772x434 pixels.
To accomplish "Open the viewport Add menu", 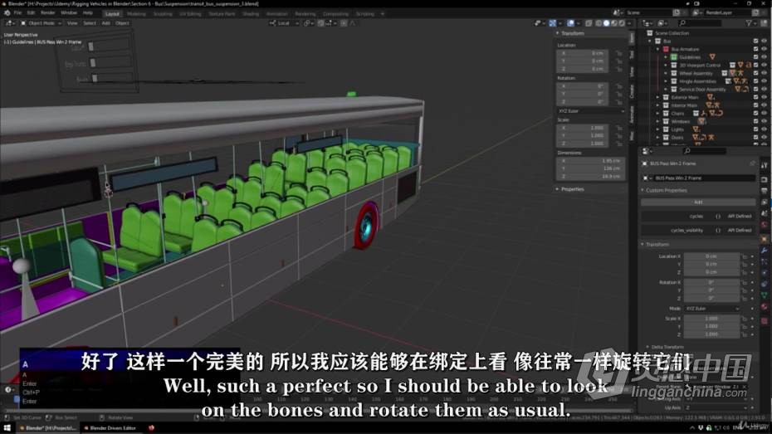I will click(106, 23).
